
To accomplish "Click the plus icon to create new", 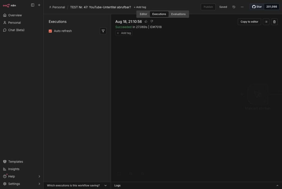I will pyautogui.click(x=39, y=5).
